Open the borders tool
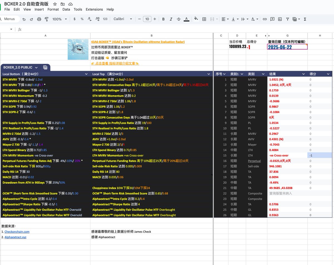The width and height of the screenshot is (334, 265). click(x=204, y=19)
